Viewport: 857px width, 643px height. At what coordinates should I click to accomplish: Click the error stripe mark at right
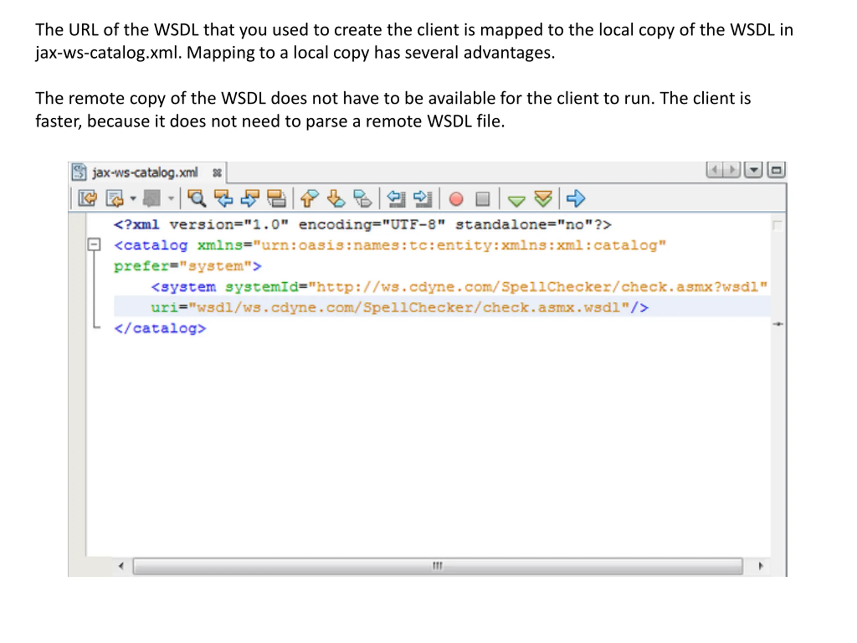click(778, 324)
